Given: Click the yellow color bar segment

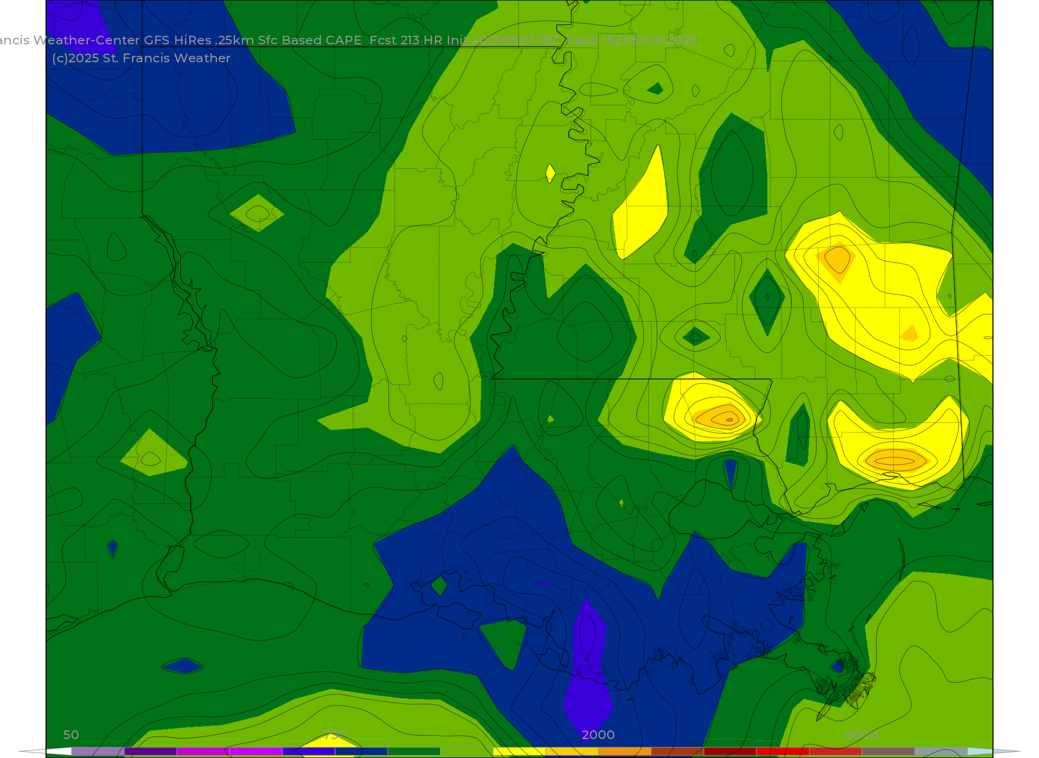Looking at the screenshot, I should [x=519, y=752].
